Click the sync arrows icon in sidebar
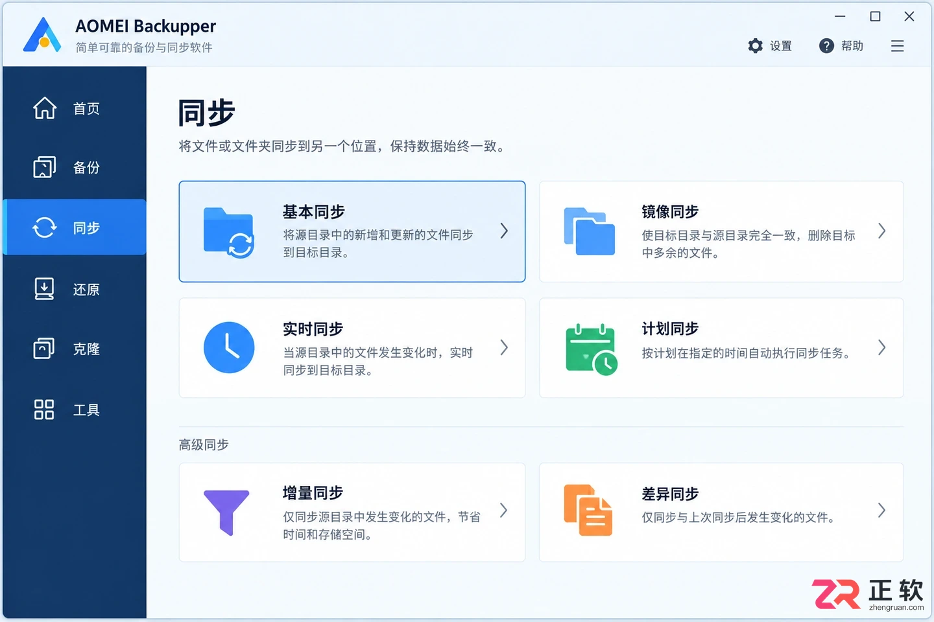Viewport: 934px width, 622px height. [x=45, y=227]
